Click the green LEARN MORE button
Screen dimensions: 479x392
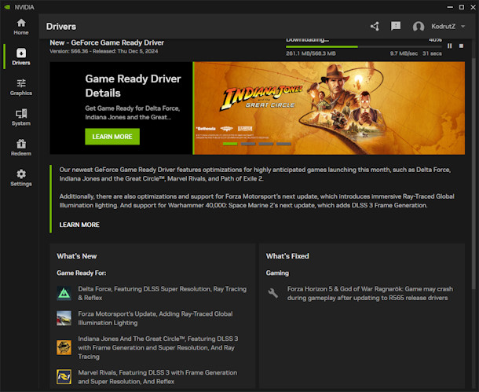point(112,136)
